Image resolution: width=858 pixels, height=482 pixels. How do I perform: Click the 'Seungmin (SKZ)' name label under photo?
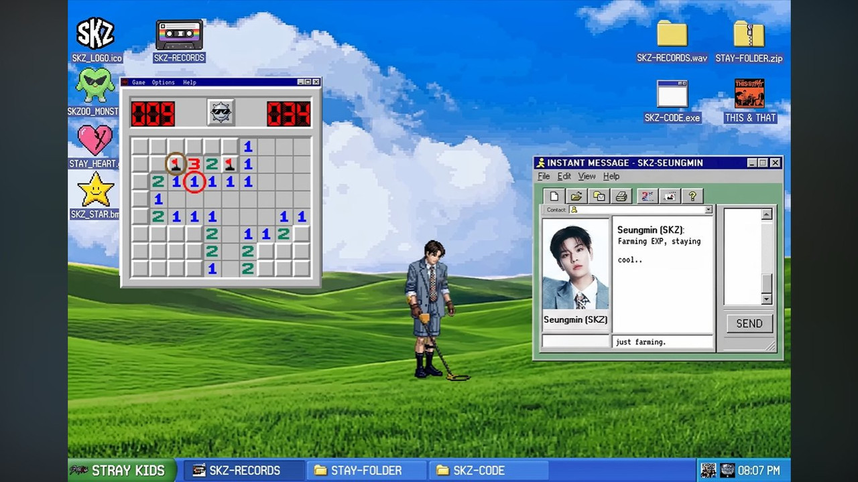[x=575, y=320]
